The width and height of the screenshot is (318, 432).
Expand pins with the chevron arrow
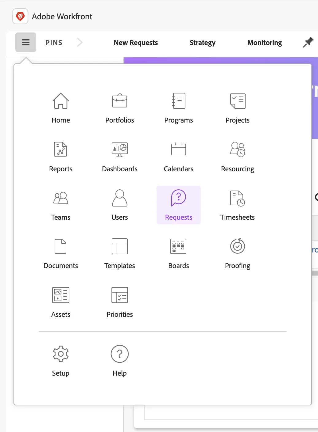[79, 42]
